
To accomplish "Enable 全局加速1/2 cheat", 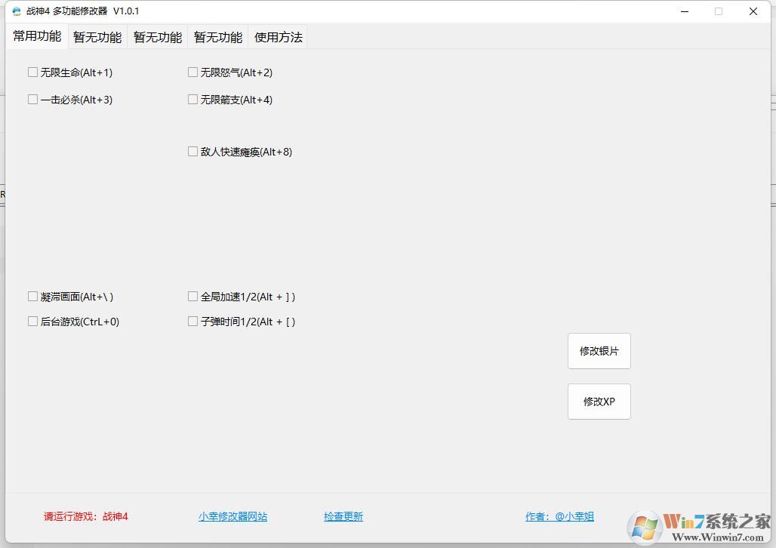I will point(192,296).
